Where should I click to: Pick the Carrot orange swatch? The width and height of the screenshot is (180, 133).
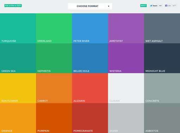tap(54, 88)
